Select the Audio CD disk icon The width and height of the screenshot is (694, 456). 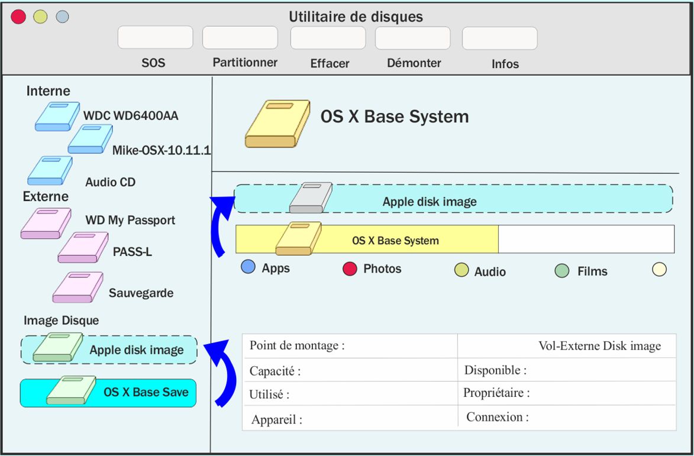[x=50, y=170]
